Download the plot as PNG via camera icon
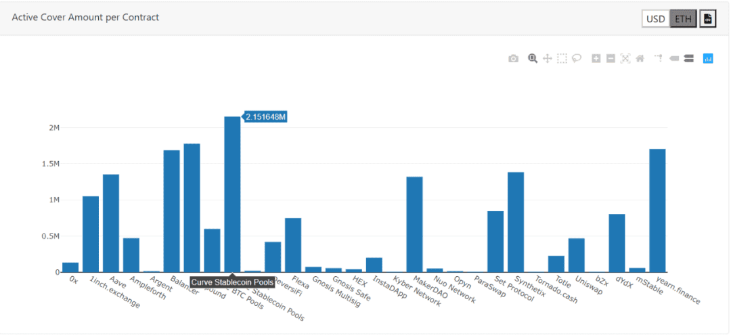Viewport: 731px width, 335px height. (x=513, y=59)
